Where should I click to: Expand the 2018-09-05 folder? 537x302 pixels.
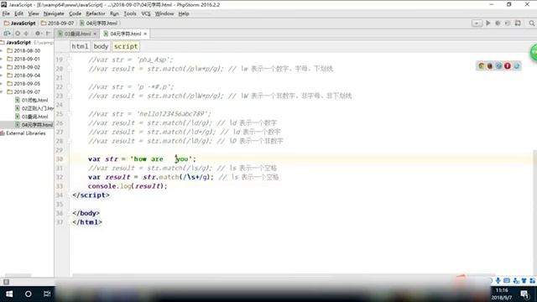(x=2, y=84)
